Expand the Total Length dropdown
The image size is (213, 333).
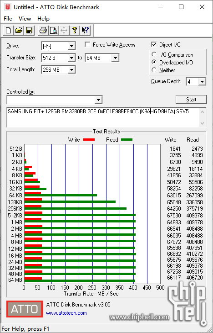point(71,69)
